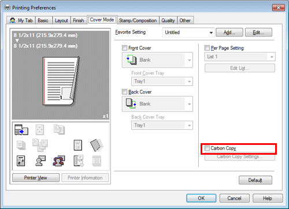Click the gray booklet cover sheets icon
Screen dimensions: 289x209
[x=97, y=145]
